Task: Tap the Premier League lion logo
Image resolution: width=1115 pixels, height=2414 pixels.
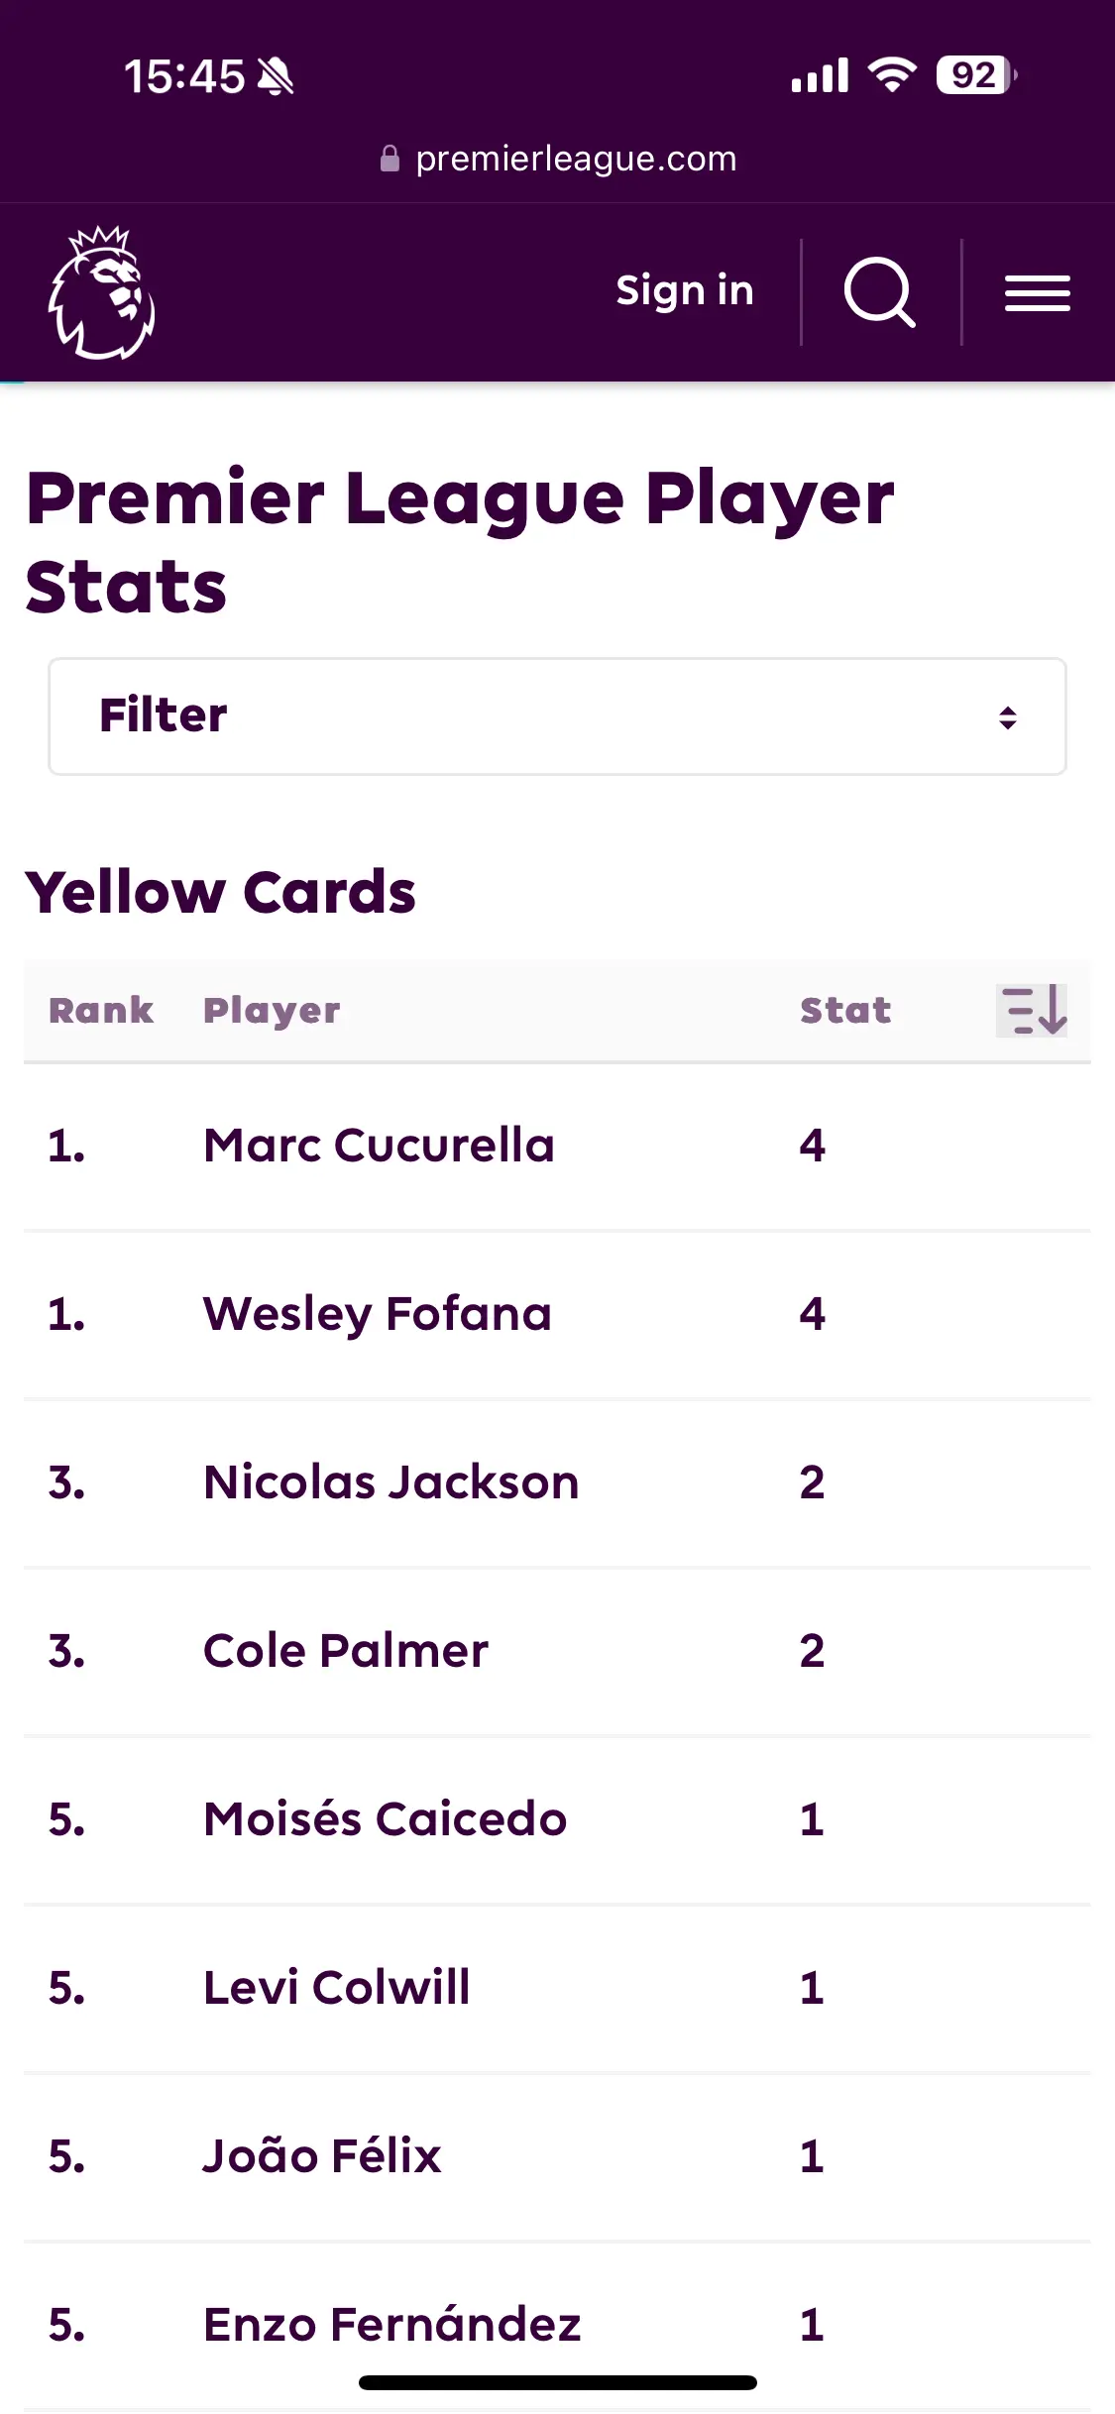Action: pyautogui.click(x=101, y=292)
